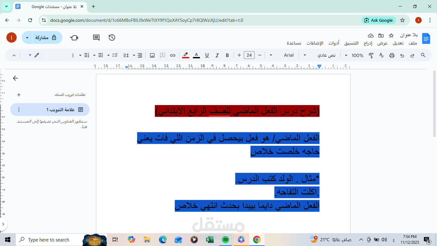View cloud save status
Viewport: 437px width, 246px height.
371,35
